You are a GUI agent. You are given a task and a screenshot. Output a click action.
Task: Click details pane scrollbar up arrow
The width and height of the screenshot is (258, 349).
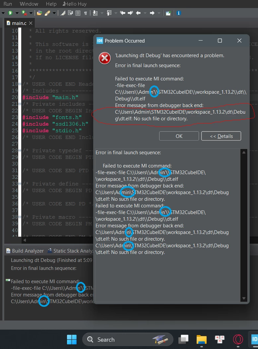[244, 153]
